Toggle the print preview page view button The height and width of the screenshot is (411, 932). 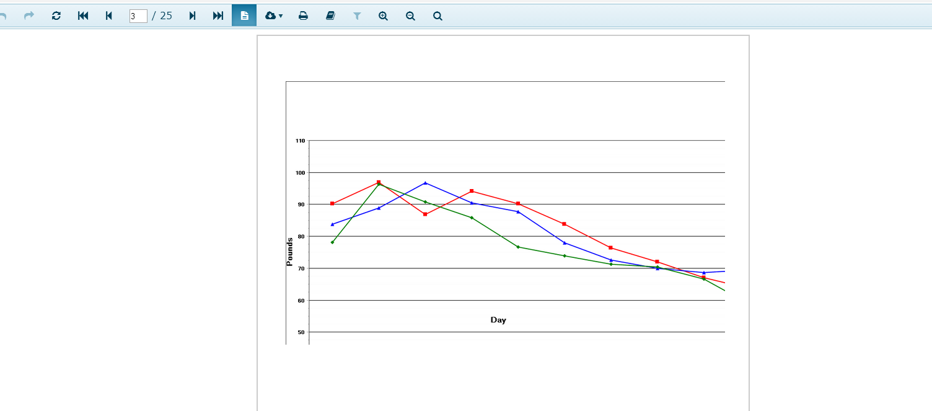(x=244, y=15)
